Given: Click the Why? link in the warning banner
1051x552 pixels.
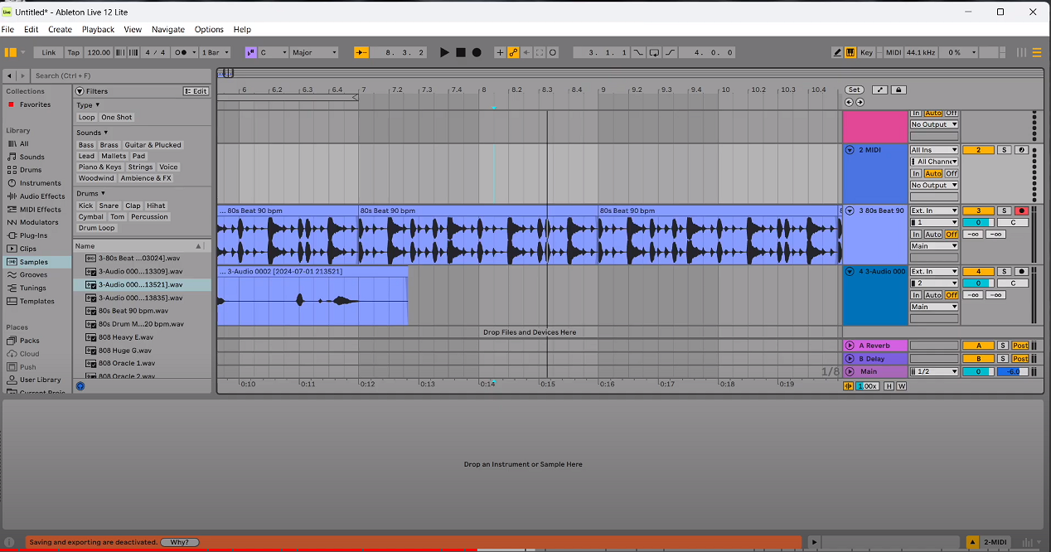Looking at the screenshot, I should [x=180, y=541].
